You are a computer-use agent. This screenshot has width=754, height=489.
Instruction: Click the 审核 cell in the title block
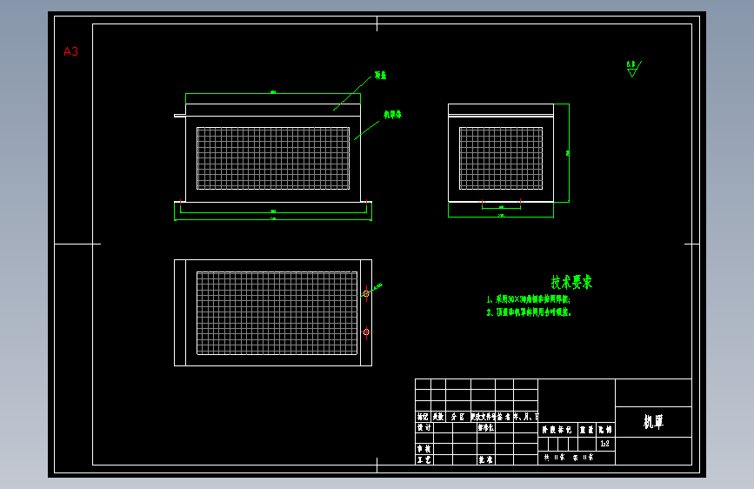point(424,449)
